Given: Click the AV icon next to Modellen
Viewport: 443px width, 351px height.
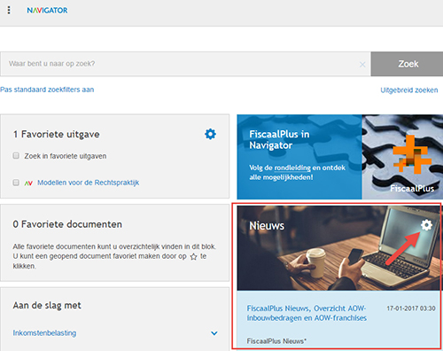Looking at the screenshot, I should click(x=28, y=183).
